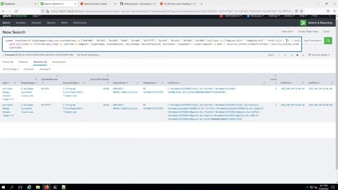The width and height of the screenshot is (338, 190).
Task: Reload the page with the browser refresh icon
Action: click(16, 11)
